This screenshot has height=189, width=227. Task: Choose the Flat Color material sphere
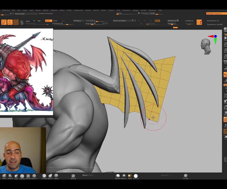pyautogui.click(x=136, y=176)
